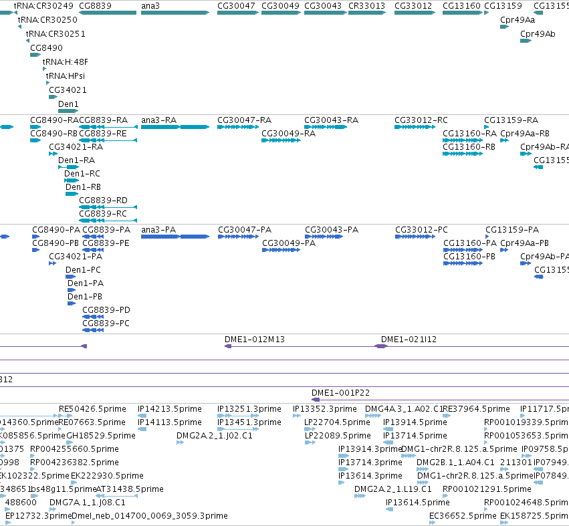Click the tRNA:H:48F label

click(66, 62)
